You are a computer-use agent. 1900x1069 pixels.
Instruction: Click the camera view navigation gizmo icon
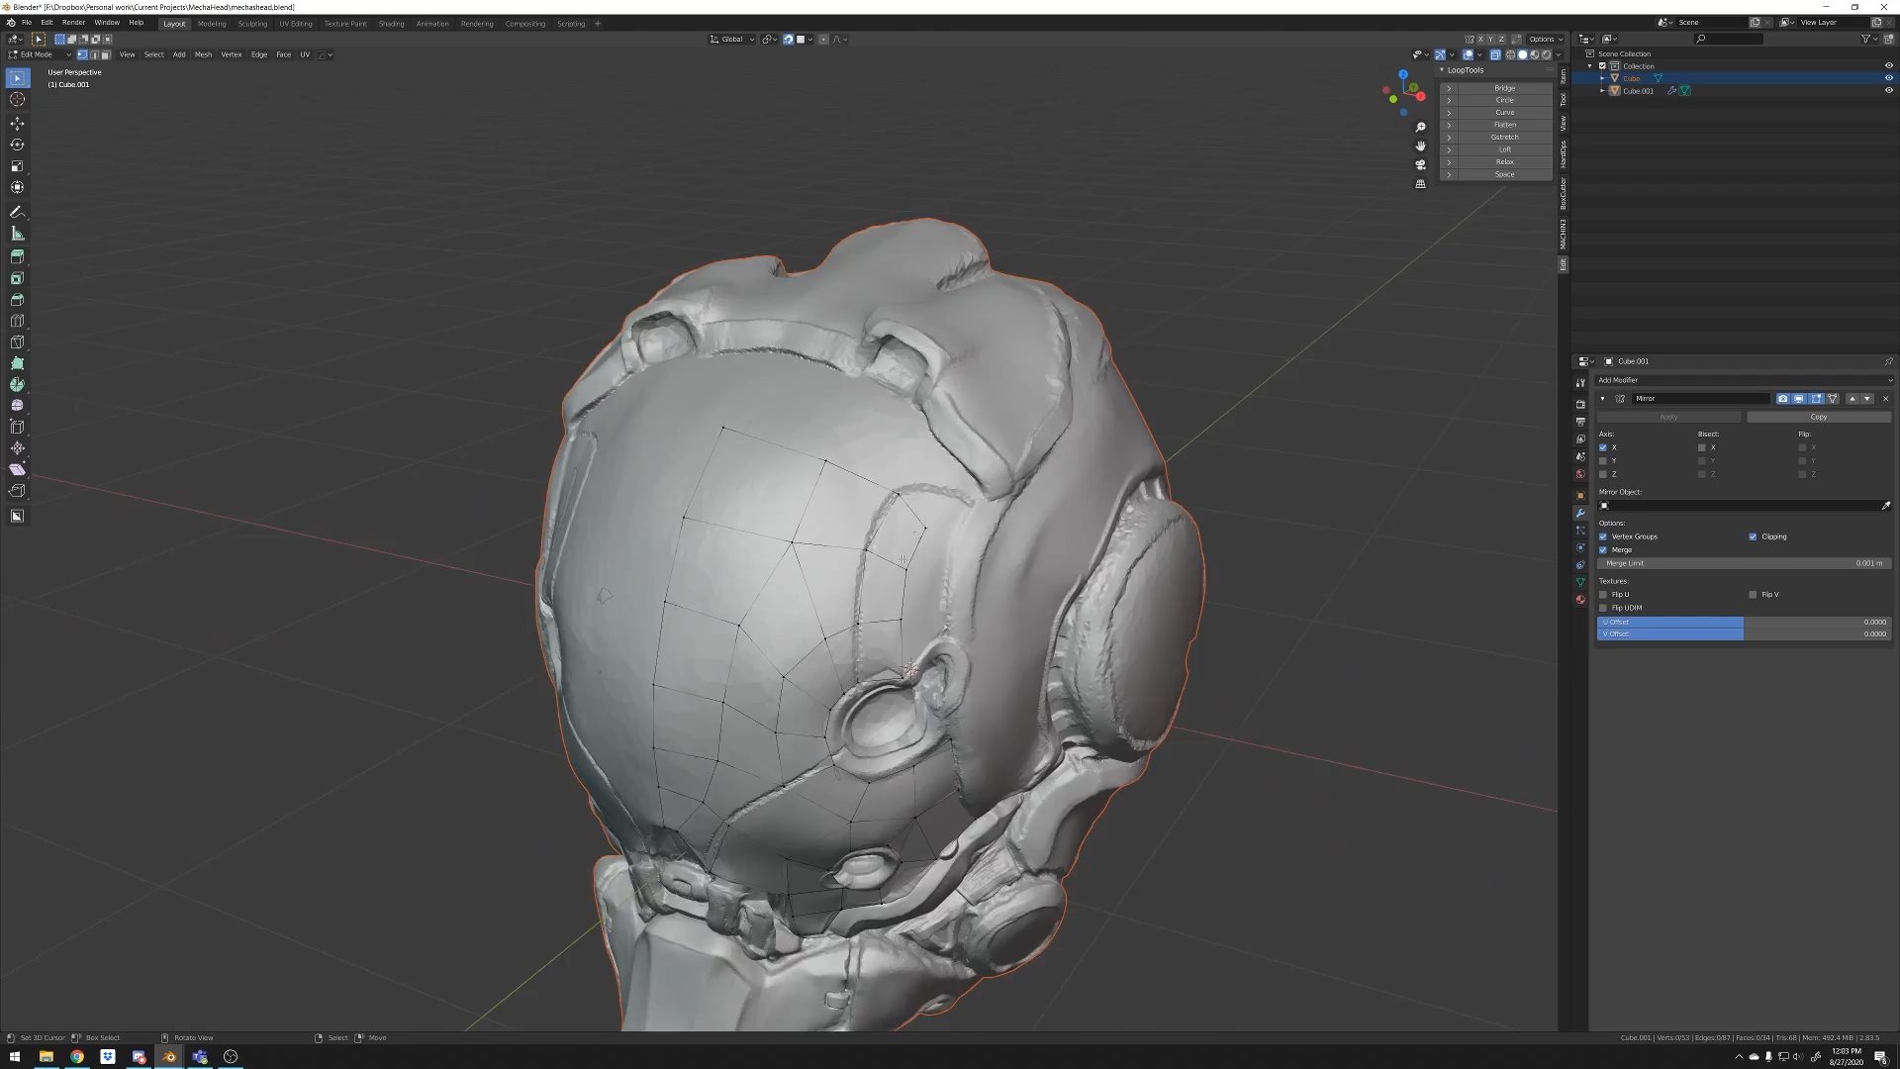(x=1420, y=165)
